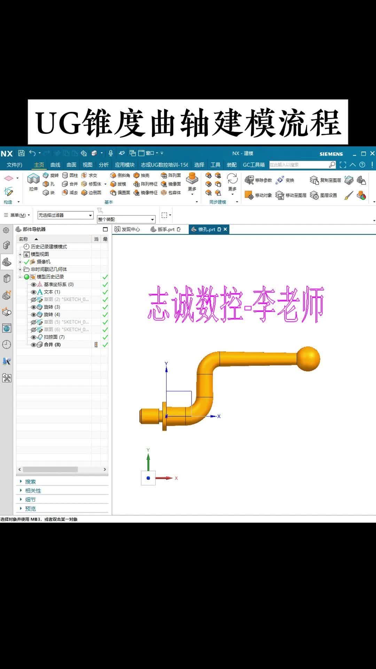Viewport: 376px width, 669px height.
Task: Choose the Cylinder (圆柱) tool
Action: 70,175
